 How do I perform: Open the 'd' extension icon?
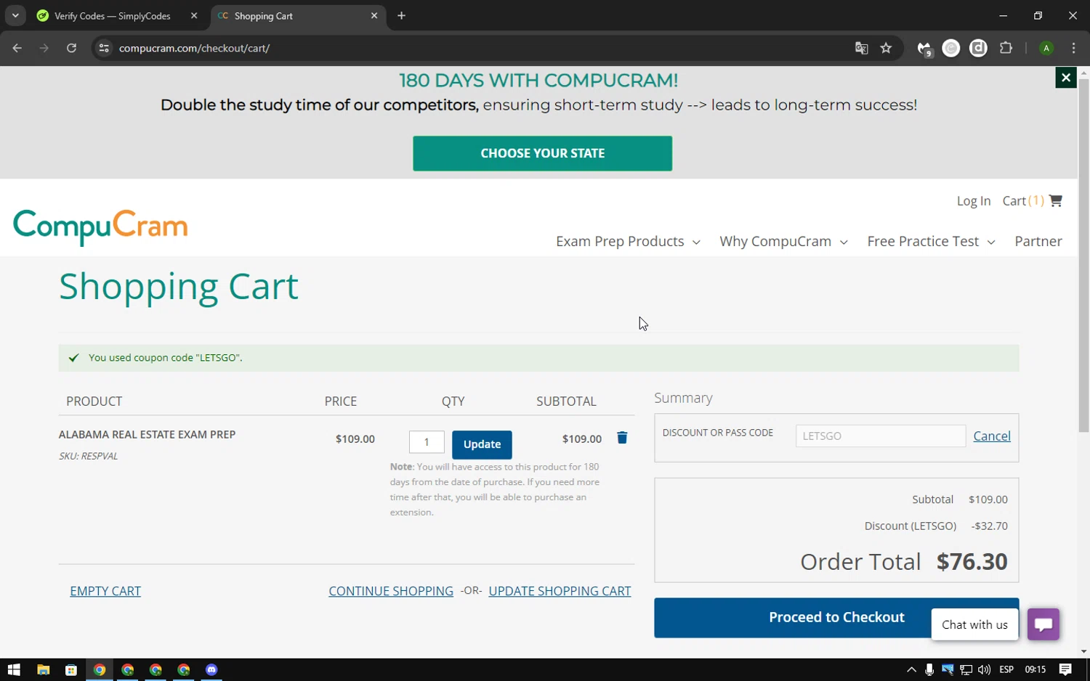click(979, 48)
